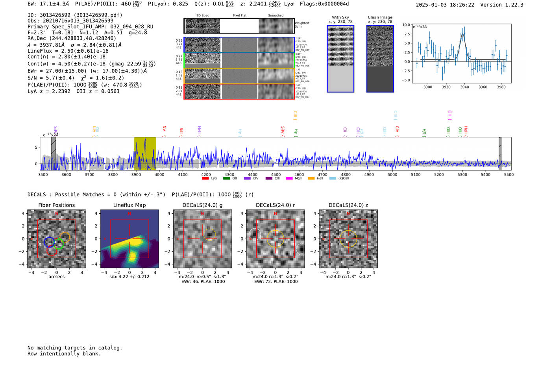This screenshot has height=375, width=551.
Task: Click the purple HeII line marker near 4150
Action: (199, 131)
